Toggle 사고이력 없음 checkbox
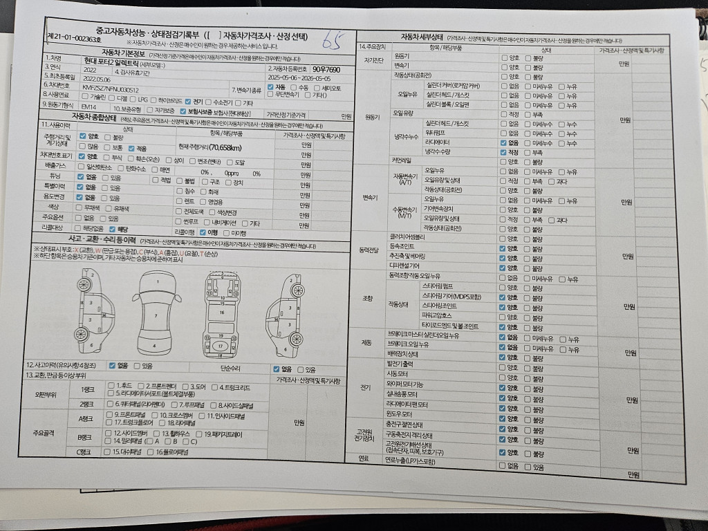Image resolution: width=708 pixels, height=531 pixels. pyautogui.click(x=111, y=366)
